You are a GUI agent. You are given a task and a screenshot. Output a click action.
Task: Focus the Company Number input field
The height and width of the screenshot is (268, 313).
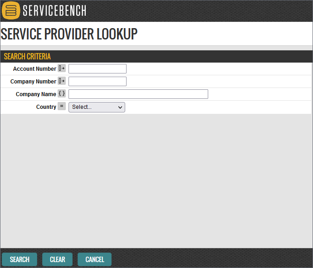98,82
